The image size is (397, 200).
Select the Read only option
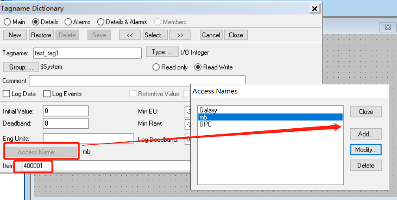tap(156, 67)
